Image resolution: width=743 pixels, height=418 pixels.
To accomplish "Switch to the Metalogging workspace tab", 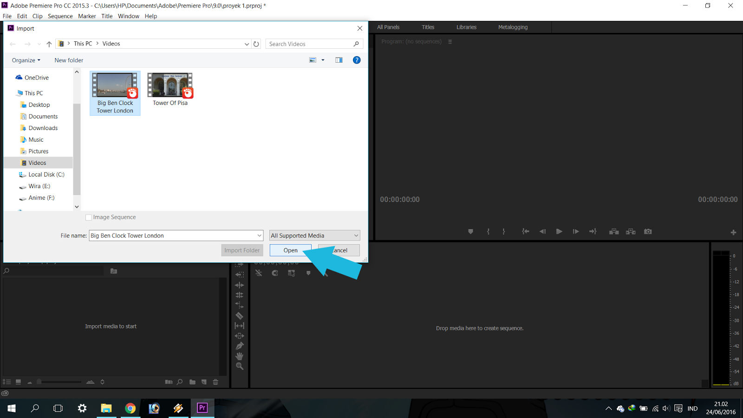I will click(513, 27).
